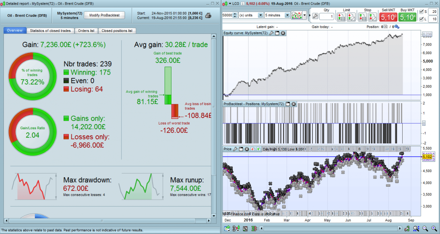
Task: Maximize the Price chart panel
Action: tap(241, 149)
